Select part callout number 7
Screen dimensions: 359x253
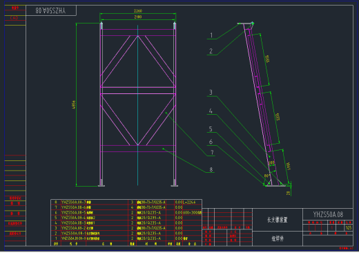tap(212, 152)
